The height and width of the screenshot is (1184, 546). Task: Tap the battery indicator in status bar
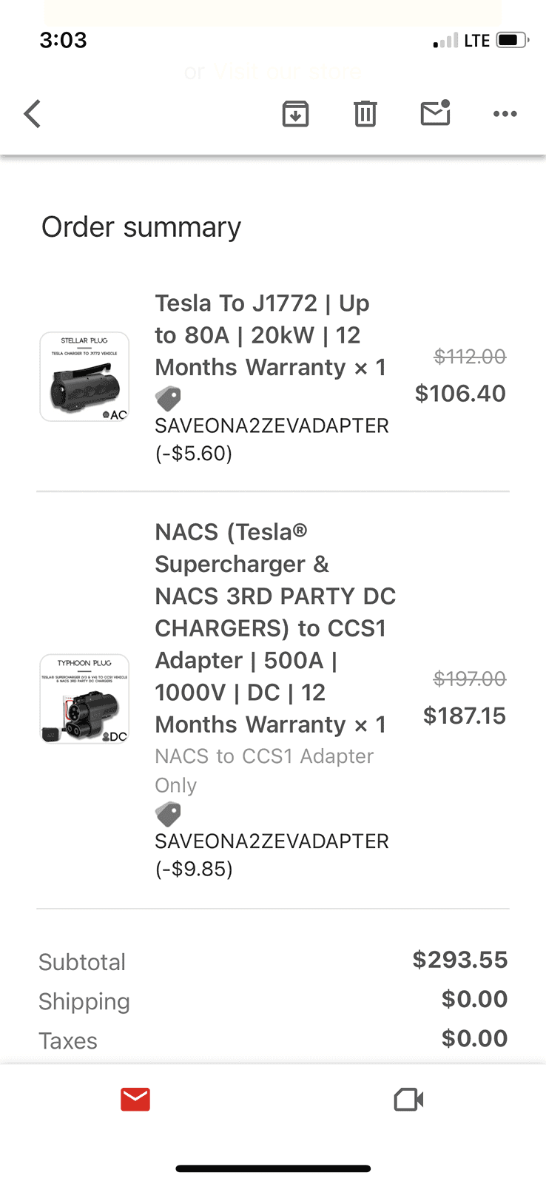click(x=513, y=40)
